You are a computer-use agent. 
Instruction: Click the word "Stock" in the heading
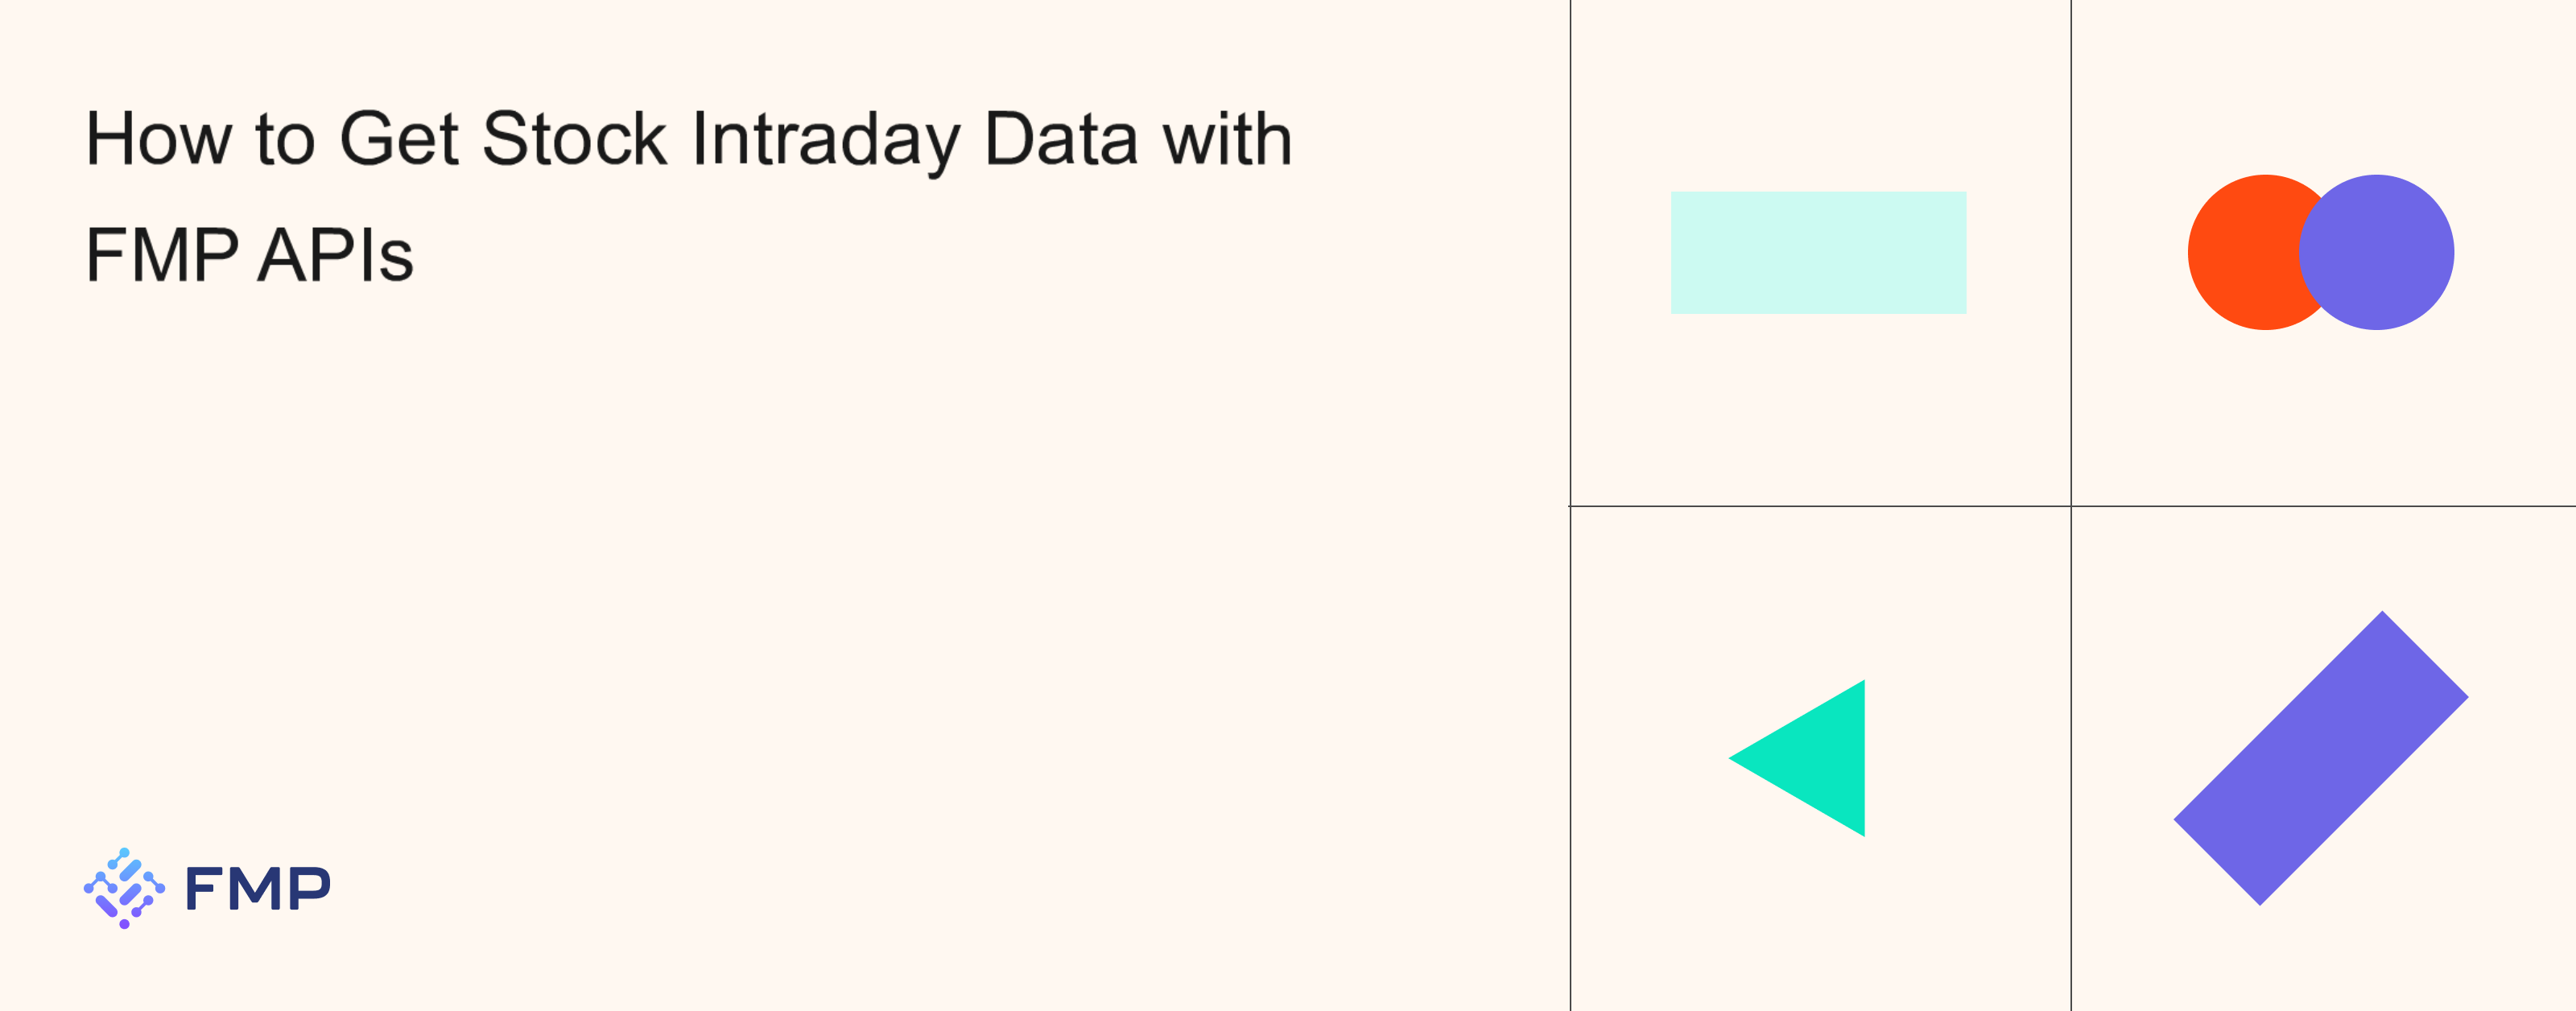pos(574,138)
